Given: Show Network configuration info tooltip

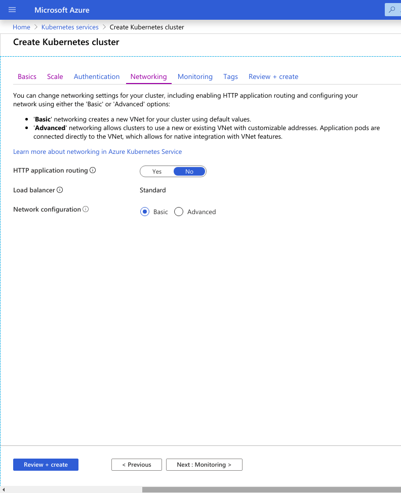Looking at the screenshot, I should point(86,210).
